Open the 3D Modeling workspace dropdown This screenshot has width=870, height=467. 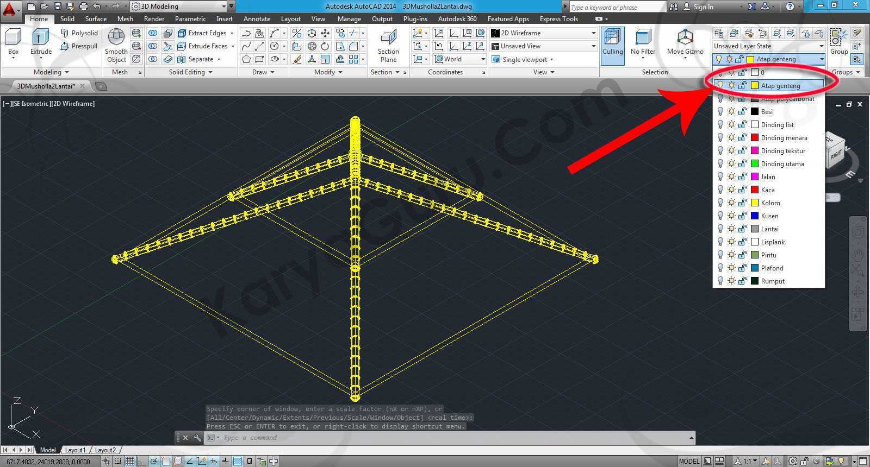[x=223, y=7]
